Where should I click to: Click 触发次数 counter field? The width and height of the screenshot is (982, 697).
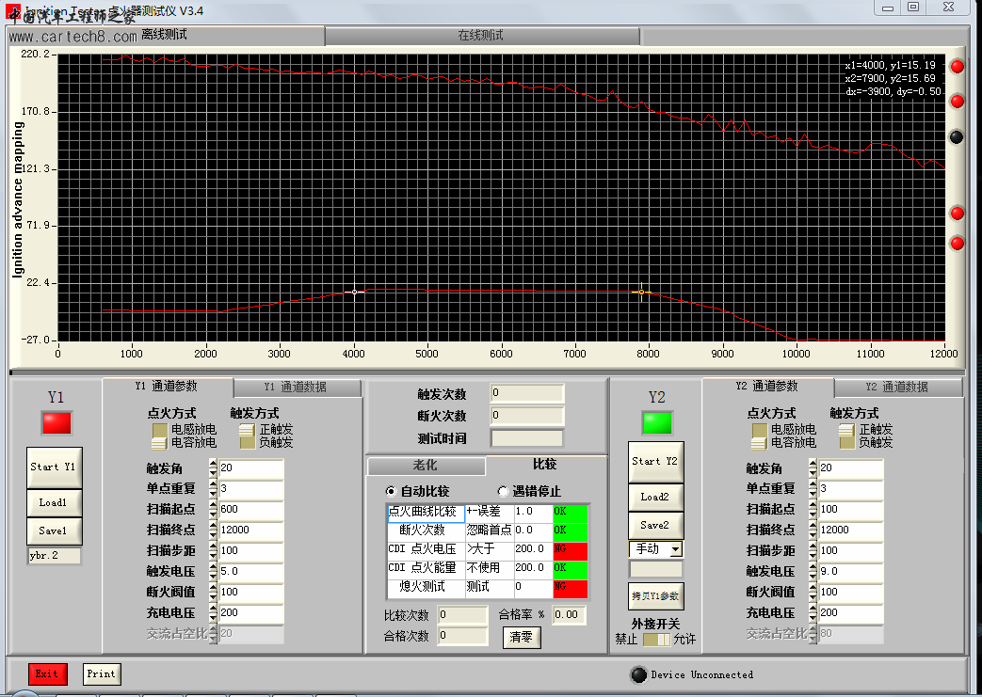pyautogui.click(x=526, y=393)
